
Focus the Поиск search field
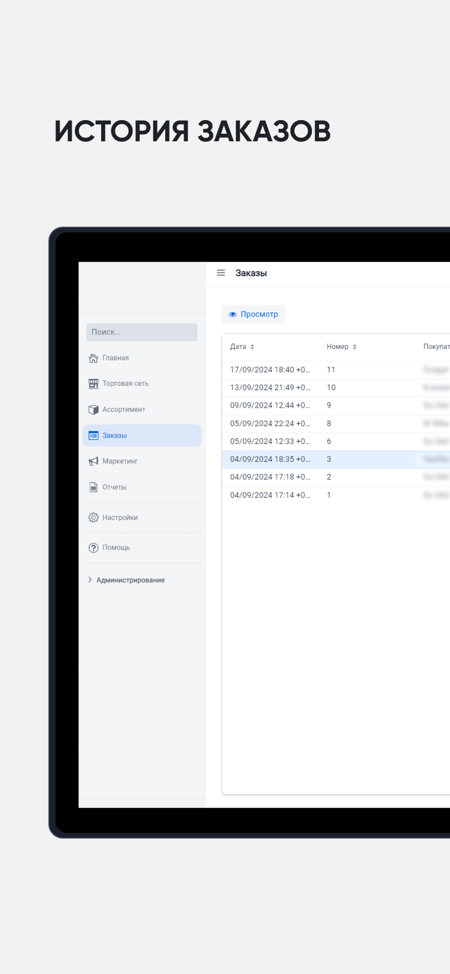tap(142, 332)
